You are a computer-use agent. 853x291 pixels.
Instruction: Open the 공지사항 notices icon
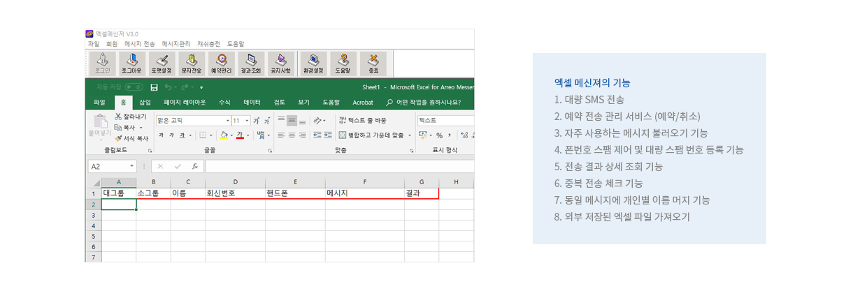coord(280,63)
